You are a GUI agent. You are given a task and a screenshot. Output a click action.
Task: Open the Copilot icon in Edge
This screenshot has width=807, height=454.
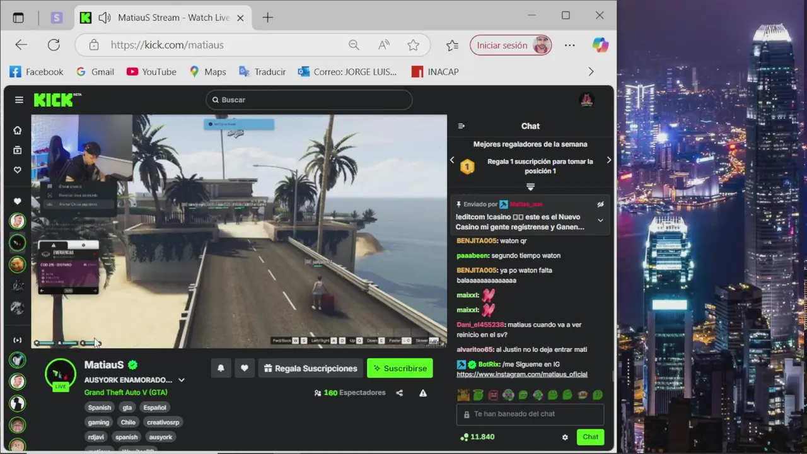600,45
